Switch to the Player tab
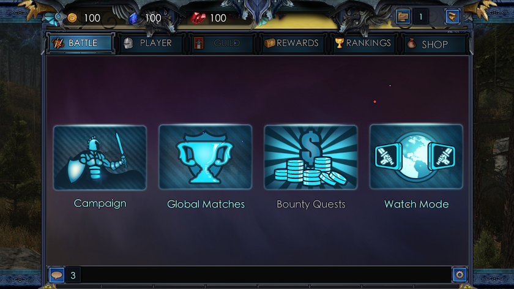Screen dimensions: 514x289 coord(152,43)
